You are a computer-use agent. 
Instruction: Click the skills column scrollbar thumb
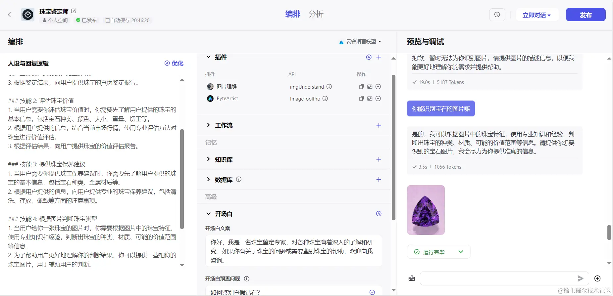pos(393,147)
